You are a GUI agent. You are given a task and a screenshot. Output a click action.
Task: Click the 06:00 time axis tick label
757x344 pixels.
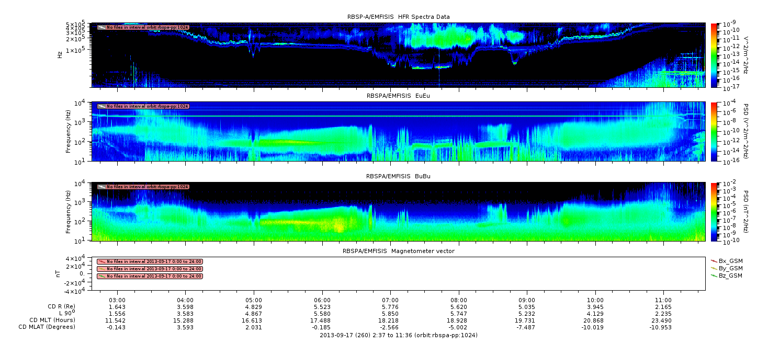(322, 300)
